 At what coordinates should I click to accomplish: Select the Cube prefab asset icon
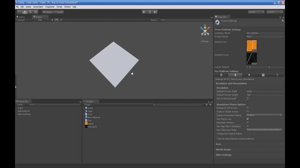pyautogui.click(x=86, y=108)
